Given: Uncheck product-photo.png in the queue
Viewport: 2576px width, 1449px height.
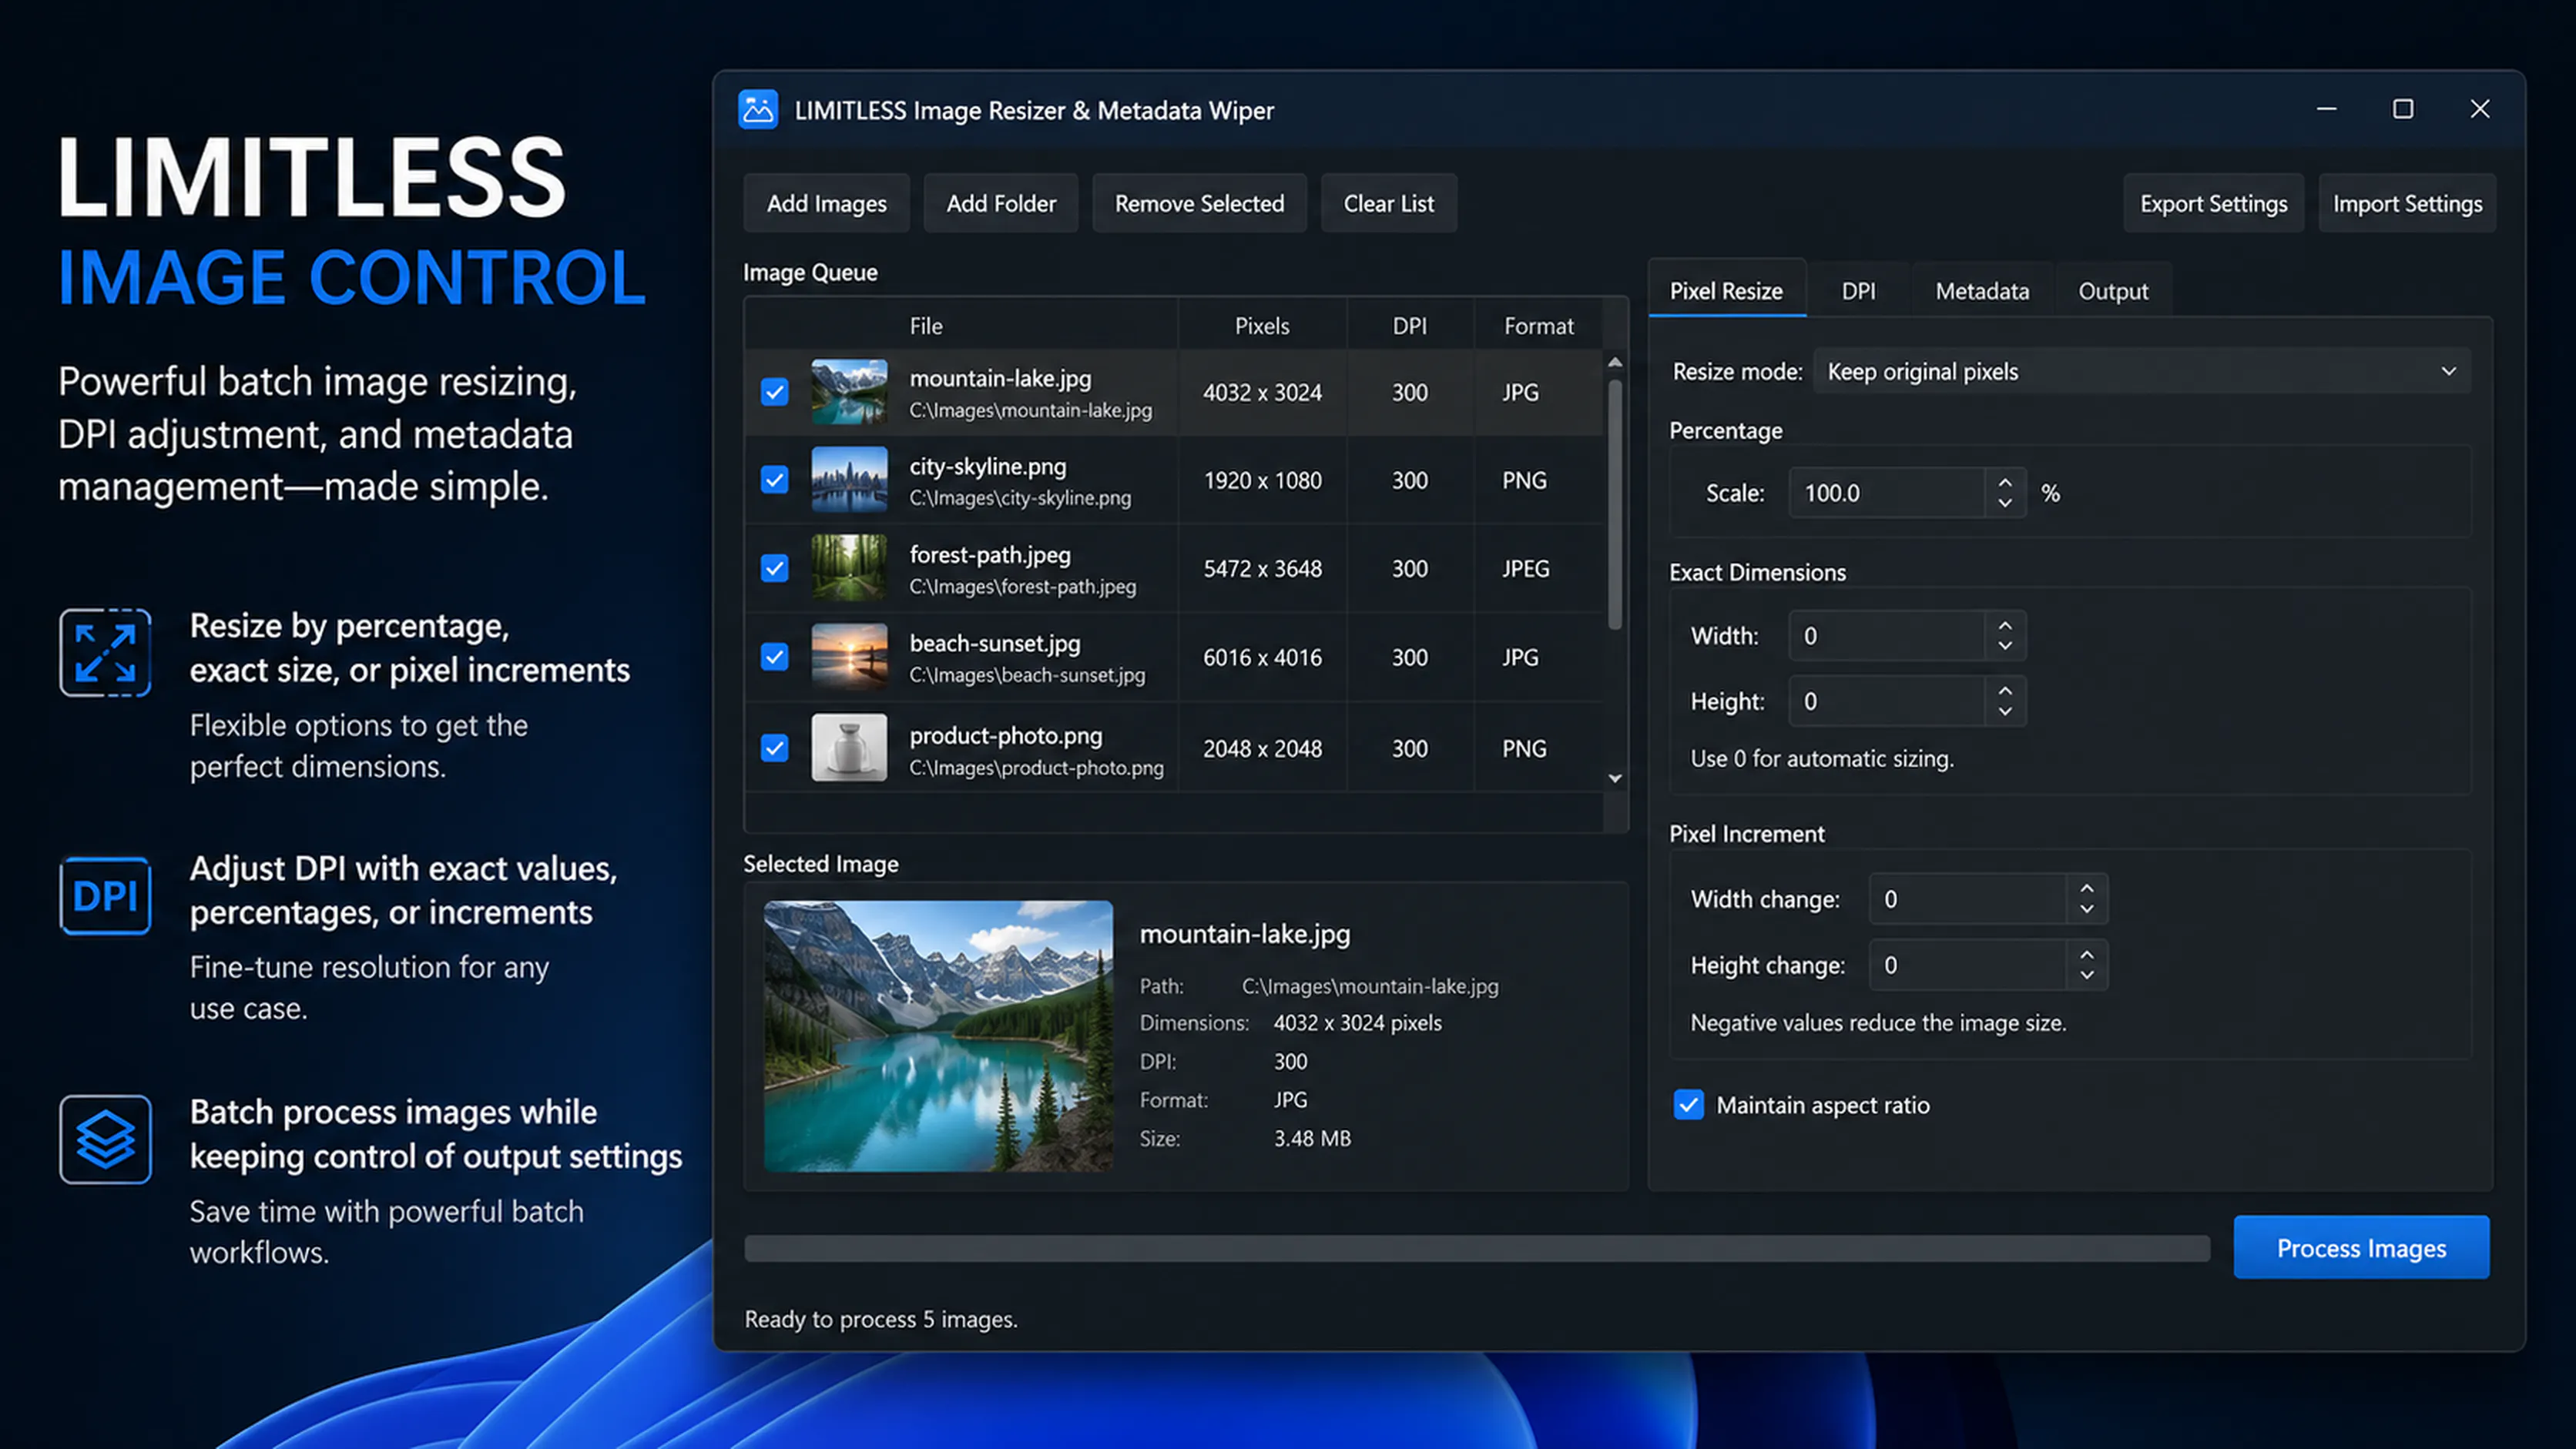Looking at the screenshot, I should 774,748.
